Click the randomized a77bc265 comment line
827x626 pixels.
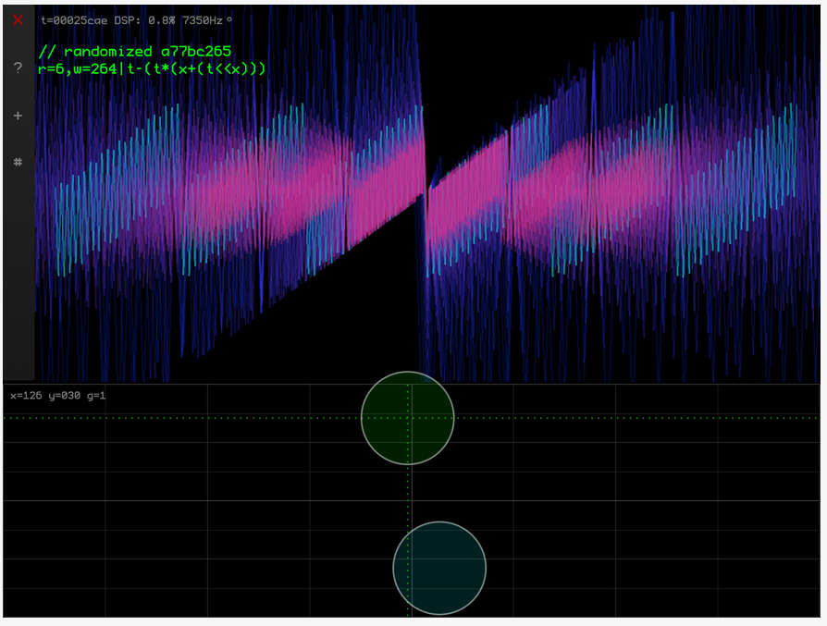(x=135, y=51)
